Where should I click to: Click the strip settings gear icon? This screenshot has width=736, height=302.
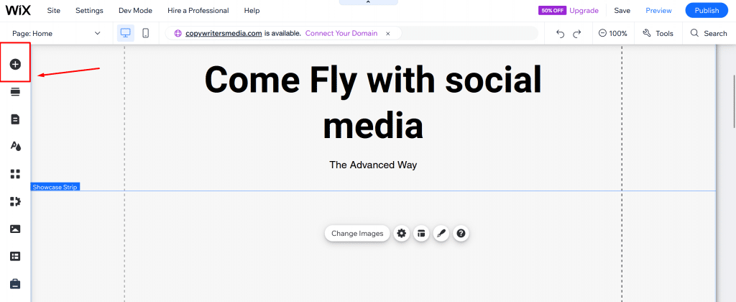[402, 233]
